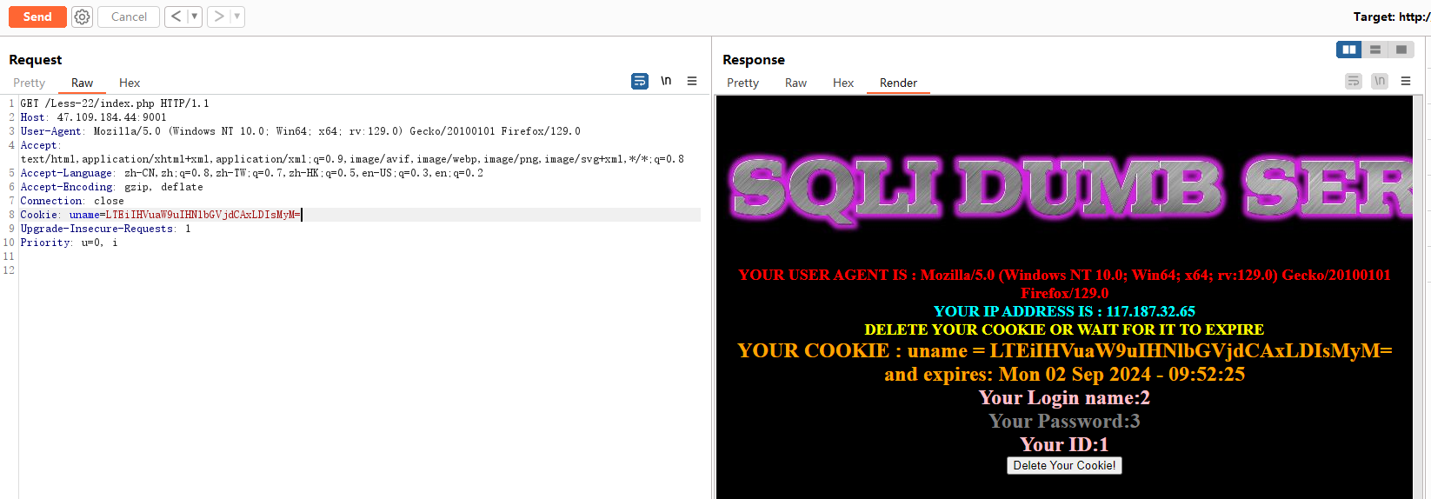Switch Response view to Pretty tab

(742, 83)
